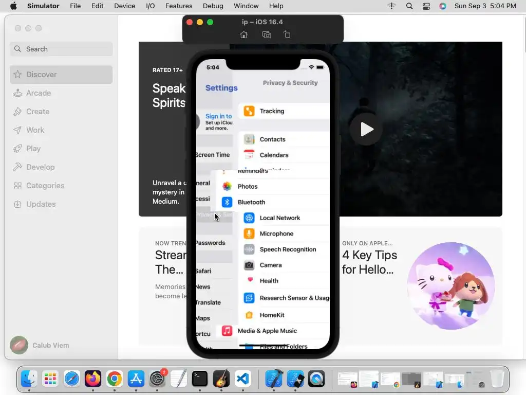Screen dimensions: 526x395
Task: Tap Translate row in Settings list
Action: click(x=214, y=302)
